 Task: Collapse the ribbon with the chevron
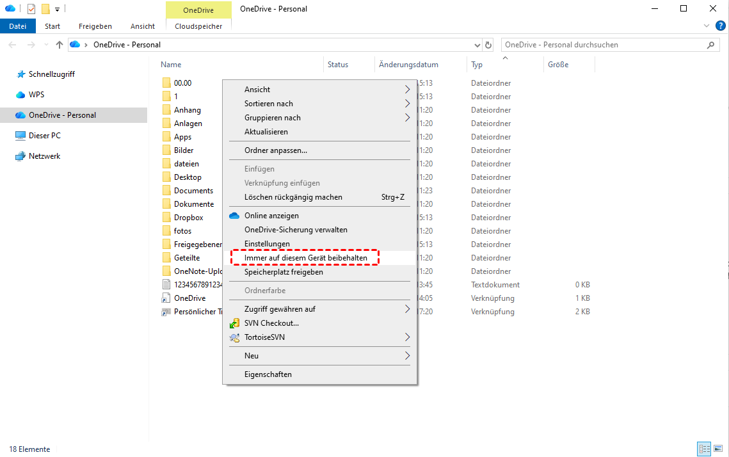point(707,26)
